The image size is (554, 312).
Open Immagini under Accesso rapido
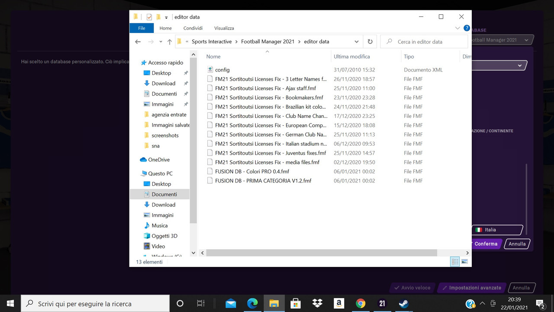coord(162,104)
